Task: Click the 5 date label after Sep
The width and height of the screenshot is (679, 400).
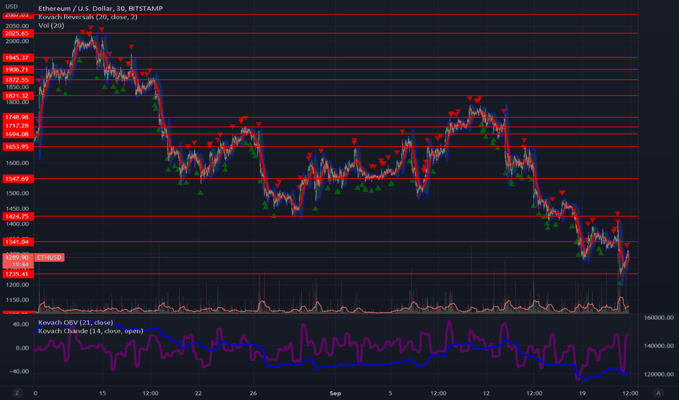Action: [x=390, y=393]
